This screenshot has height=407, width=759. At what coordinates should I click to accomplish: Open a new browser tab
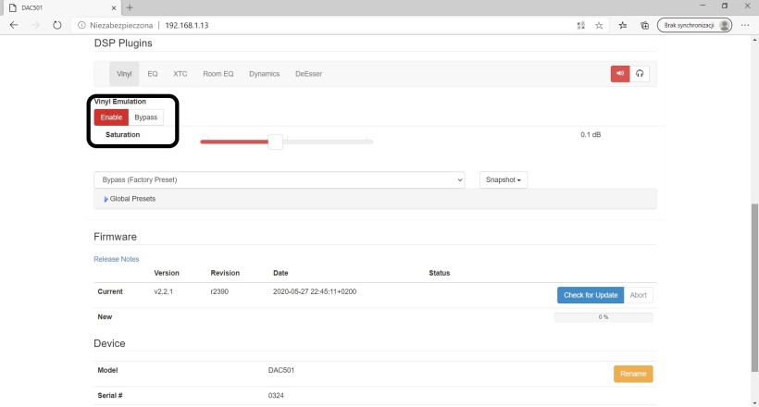[x=130, y=7]
